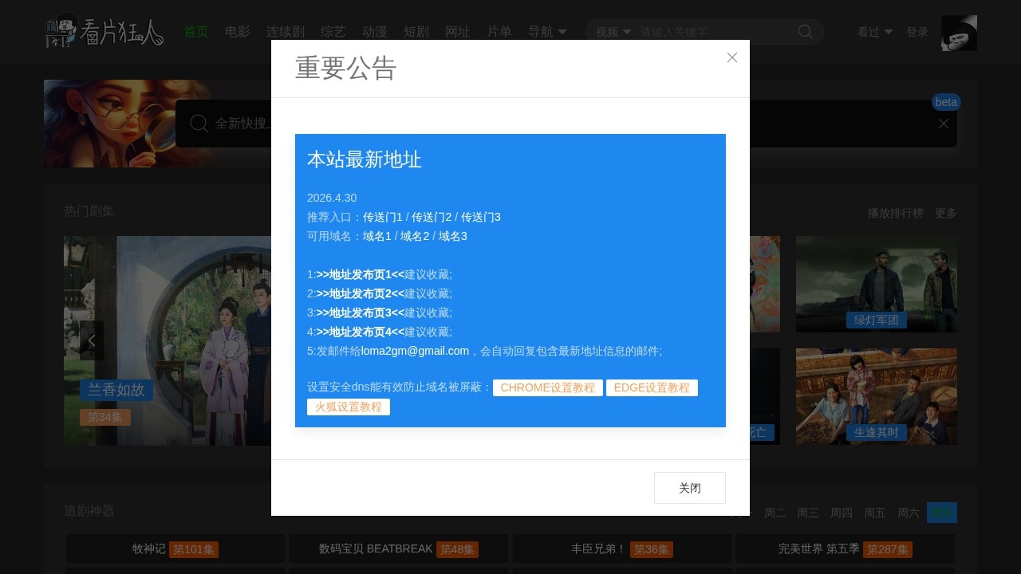Click the 第34集 episode badge
1021x574 pixels.
coord(105,417)
